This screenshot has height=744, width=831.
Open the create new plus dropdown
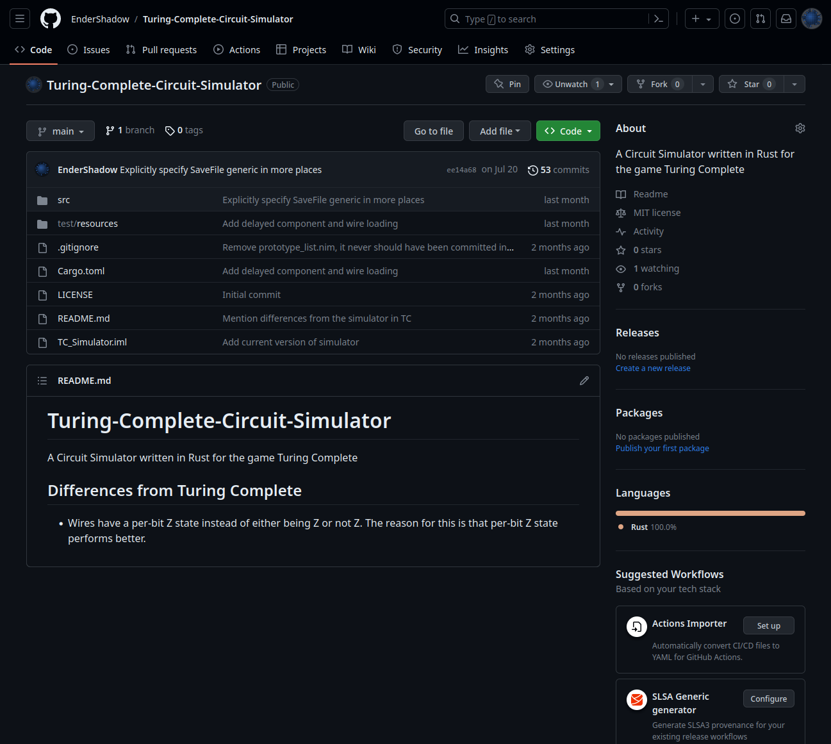click(702, 19)
